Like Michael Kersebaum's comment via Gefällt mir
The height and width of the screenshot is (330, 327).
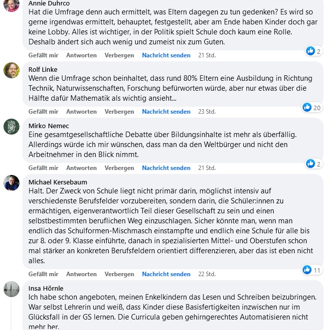pyautogui.click(x=43, y=274)
